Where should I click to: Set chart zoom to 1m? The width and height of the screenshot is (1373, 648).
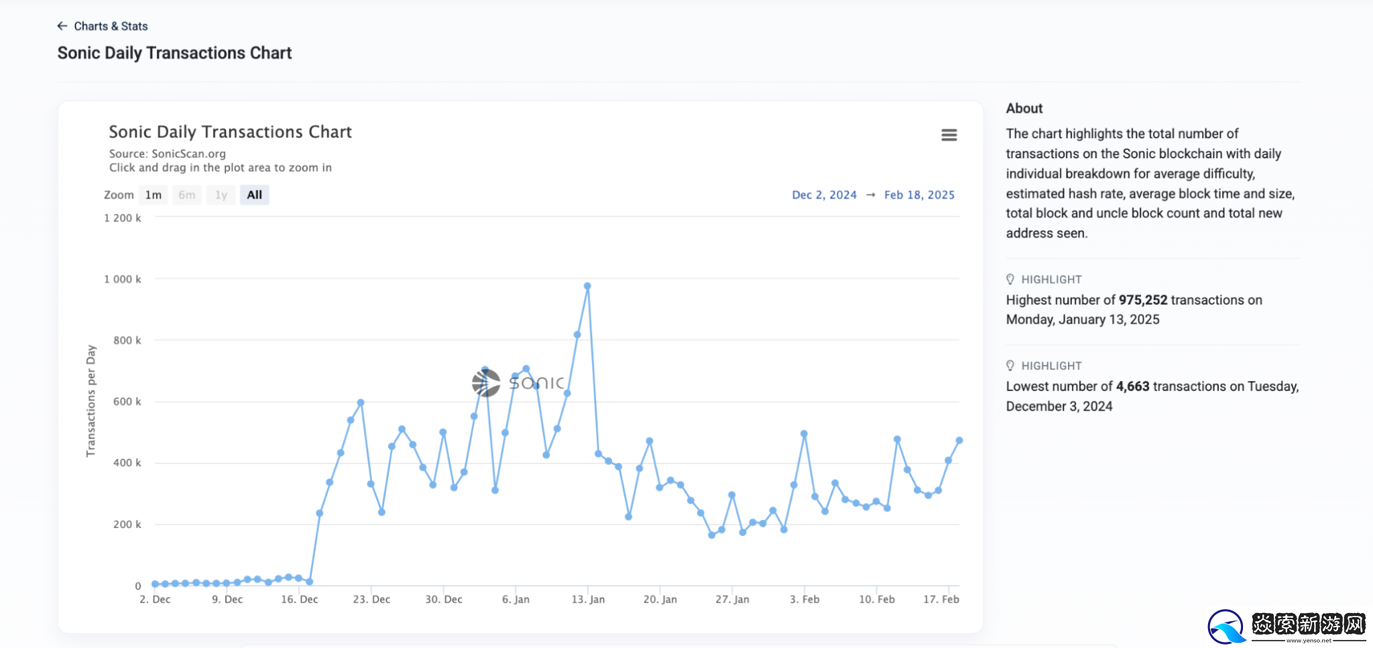coord(153,195)
